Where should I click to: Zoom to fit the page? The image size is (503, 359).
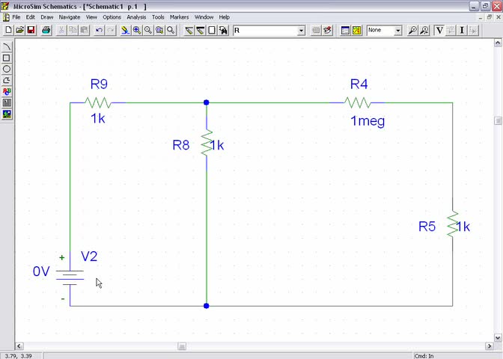point(171,30)
